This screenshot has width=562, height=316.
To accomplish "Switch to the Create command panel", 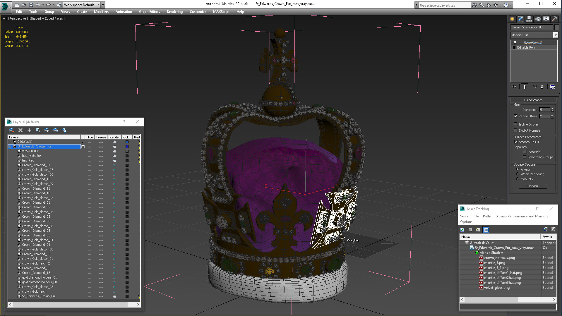I will click(x=512, y=19).
